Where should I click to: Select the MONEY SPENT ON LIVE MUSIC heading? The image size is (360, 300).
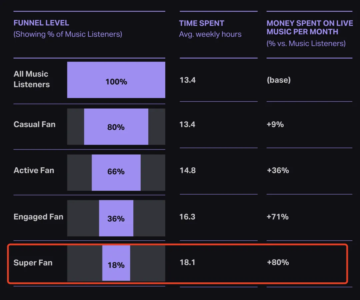coord(309,28)
